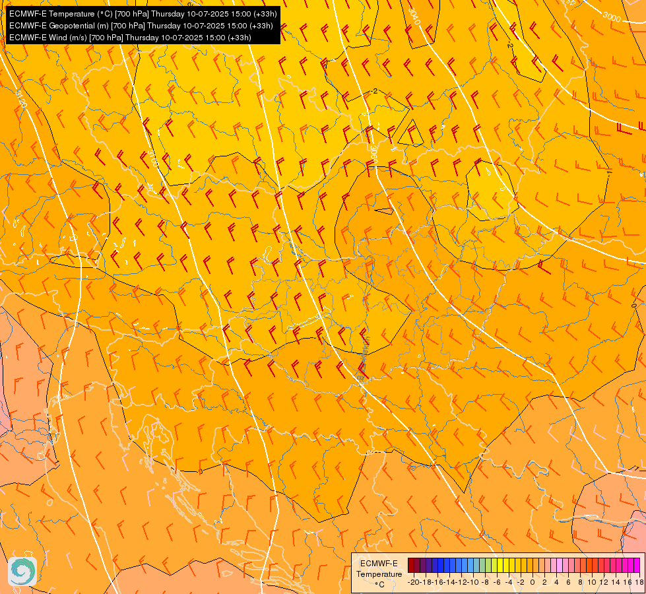Select the ECMWF-E Temperature title line
This screenshot has width=646, height=594.
tap(143, 14)
